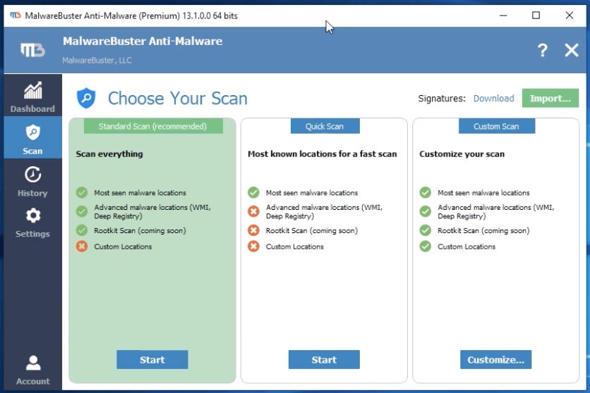Select the Quick Scan header
The height and width of the screenshot is (393, 590).
pyautogui.click(x=325, y=126)
